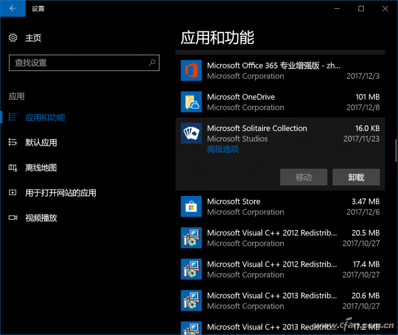Screen dimensions: 398x335
Task: Open 视频播放 settings page
Action: (x=41, y=218)
